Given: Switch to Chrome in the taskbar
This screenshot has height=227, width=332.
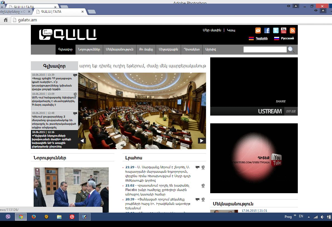Looking at the screenshot, I should 21,217.
